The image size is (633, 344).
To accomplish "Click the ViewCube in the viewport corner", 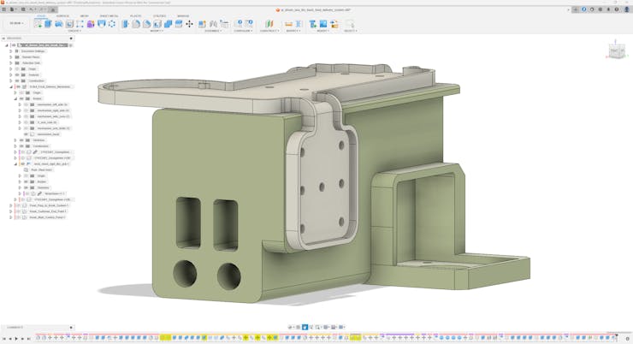I will coord(616,51).
